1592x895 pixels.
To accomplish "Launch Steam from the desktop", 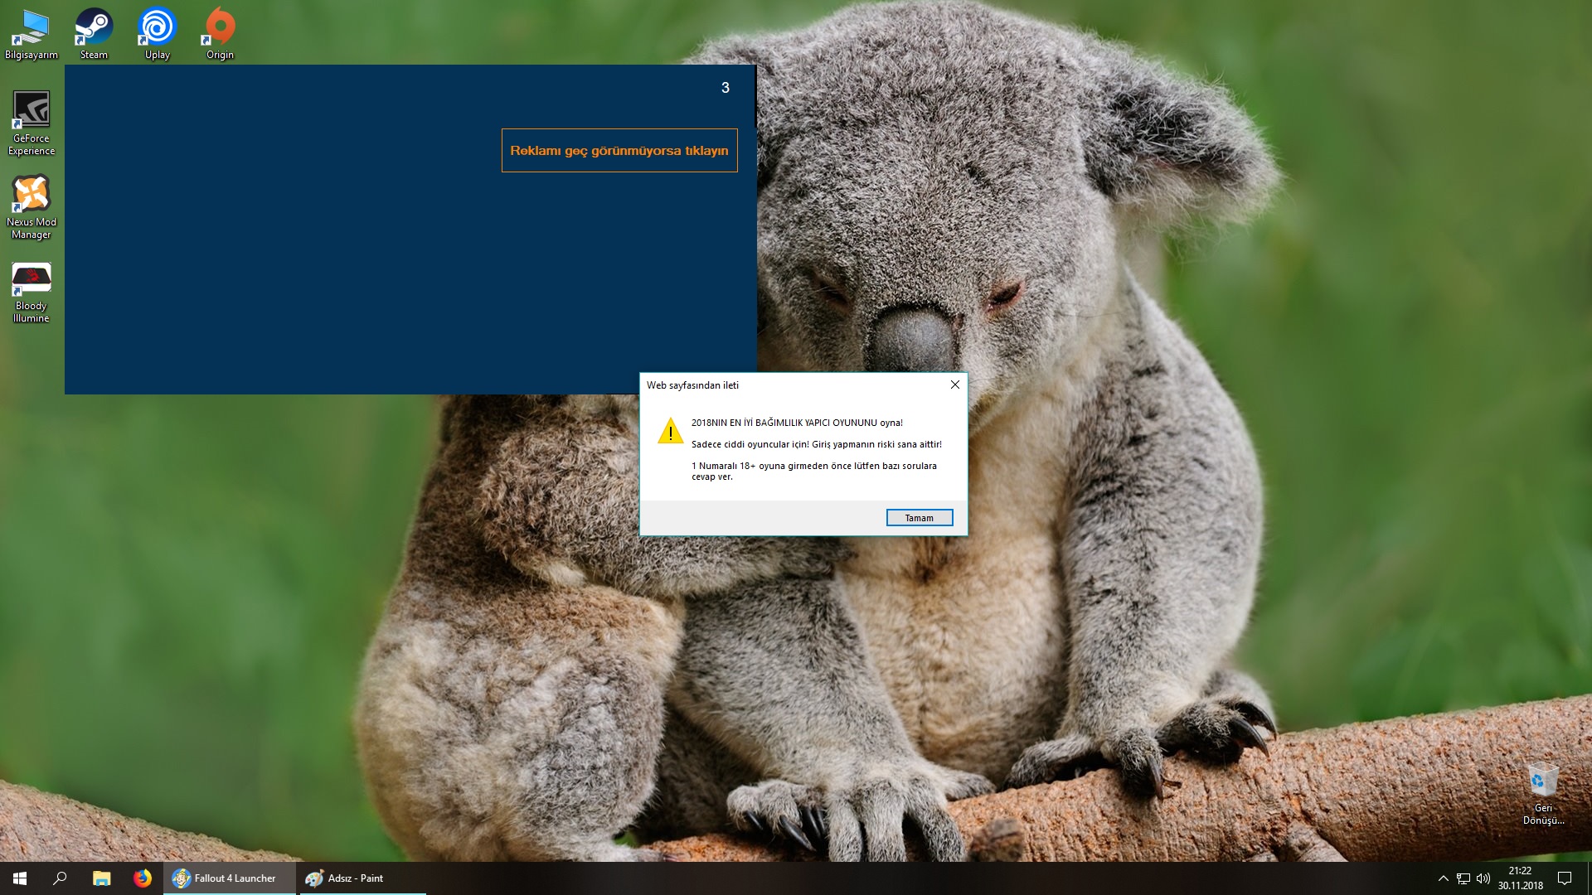I will tap(94, 34).
